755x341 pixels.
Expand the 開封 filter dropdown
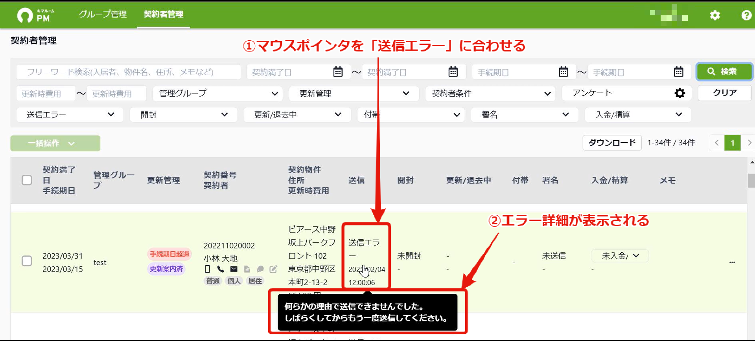[x=184, y=115]
